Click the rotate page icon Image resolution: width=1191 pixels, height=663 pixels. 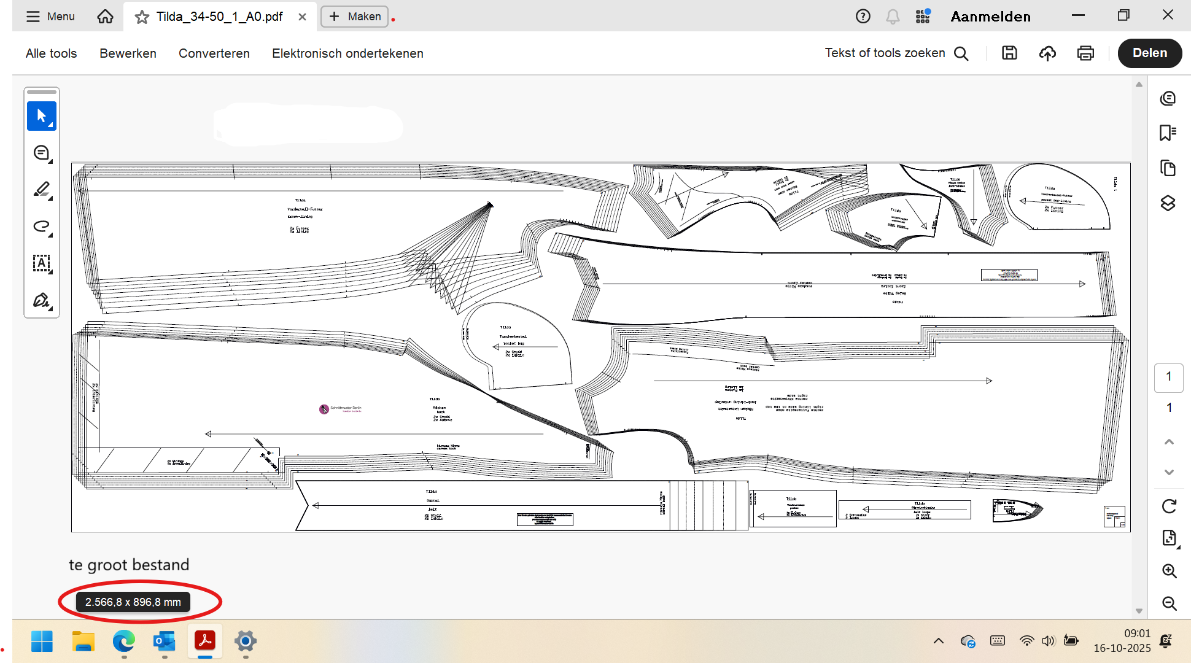(x=1169, y=506)
